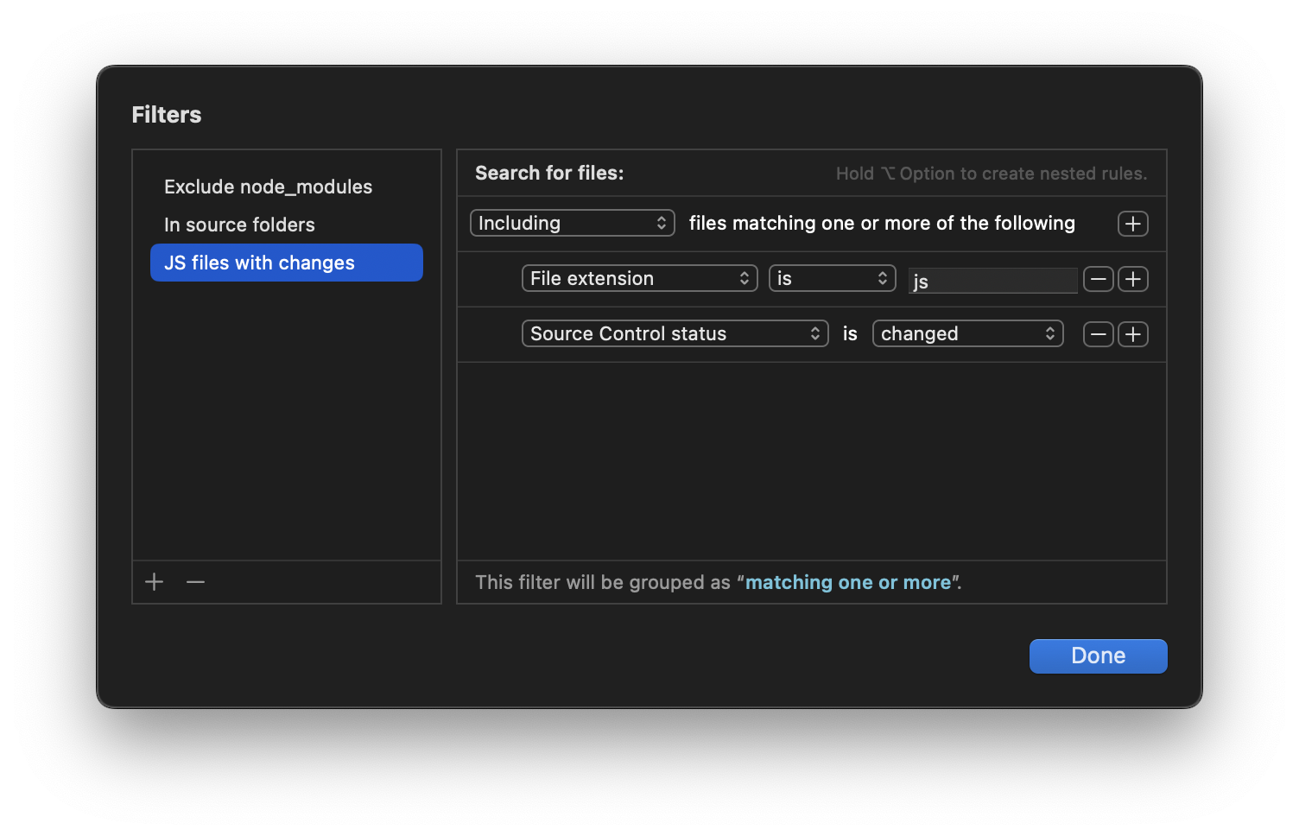Screen dimensions: 1299x836
Task: Select the Exclude node_modules filter
Action: (287, 187)
